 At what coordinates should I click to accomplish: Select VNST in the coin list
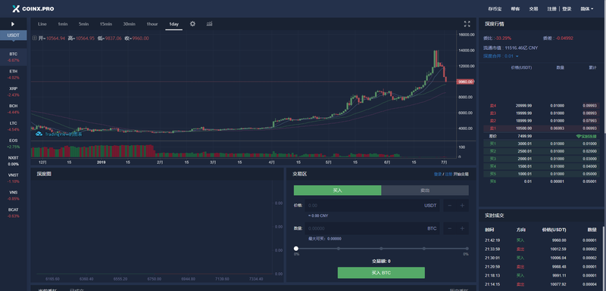13,178
